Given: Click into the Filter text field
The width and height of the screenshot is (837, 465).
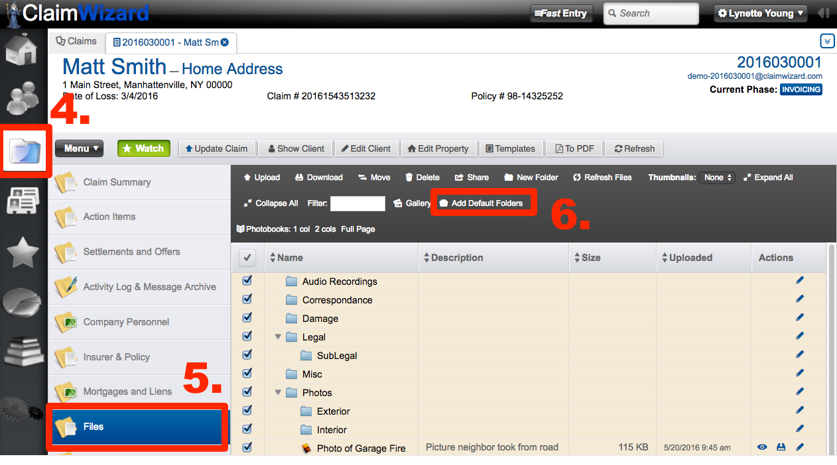Looking at the screenshot, I should (x=357, y=203).
